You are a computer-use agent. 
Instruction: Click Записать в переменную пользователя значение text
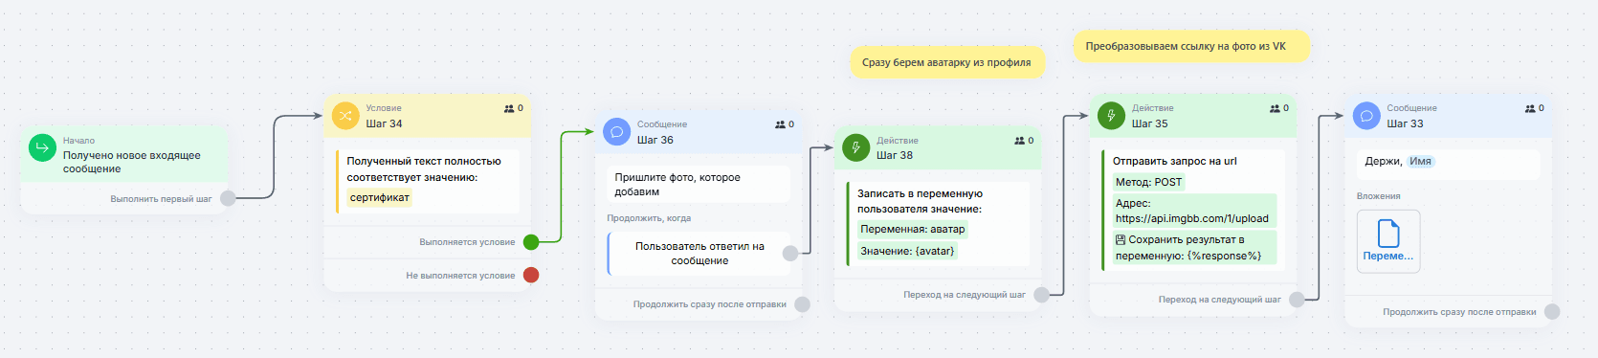[x=920, y=201]
